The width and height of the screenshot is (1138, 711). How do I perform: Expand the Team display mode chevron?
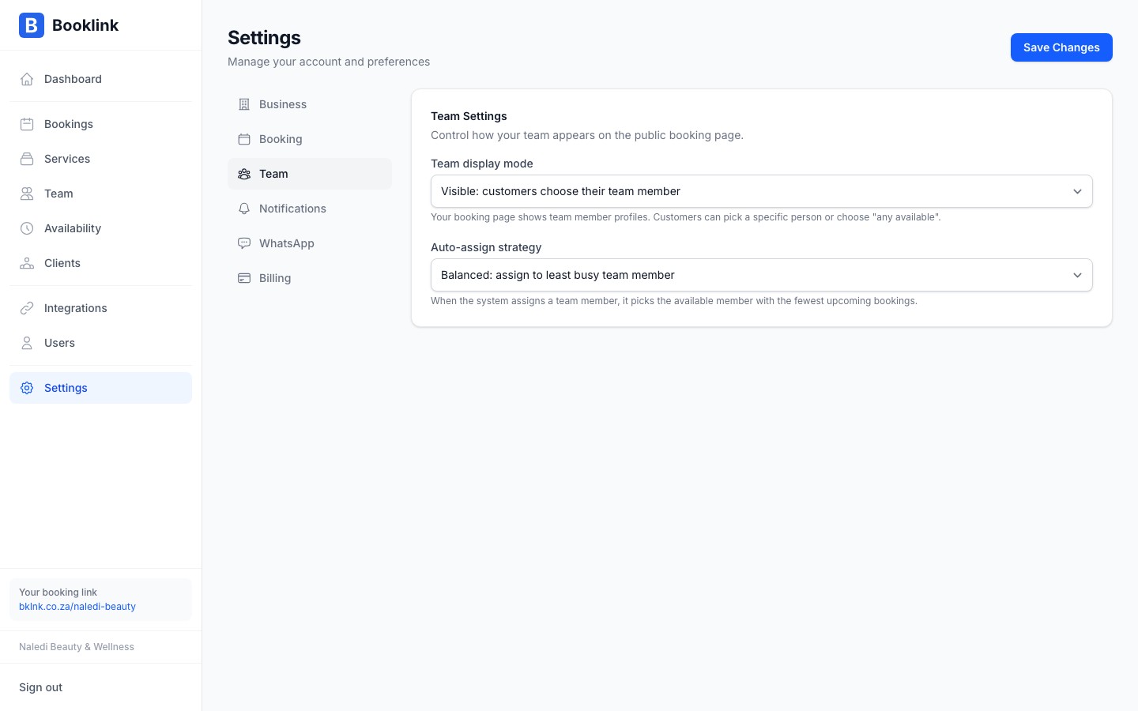pos(1077,191)
